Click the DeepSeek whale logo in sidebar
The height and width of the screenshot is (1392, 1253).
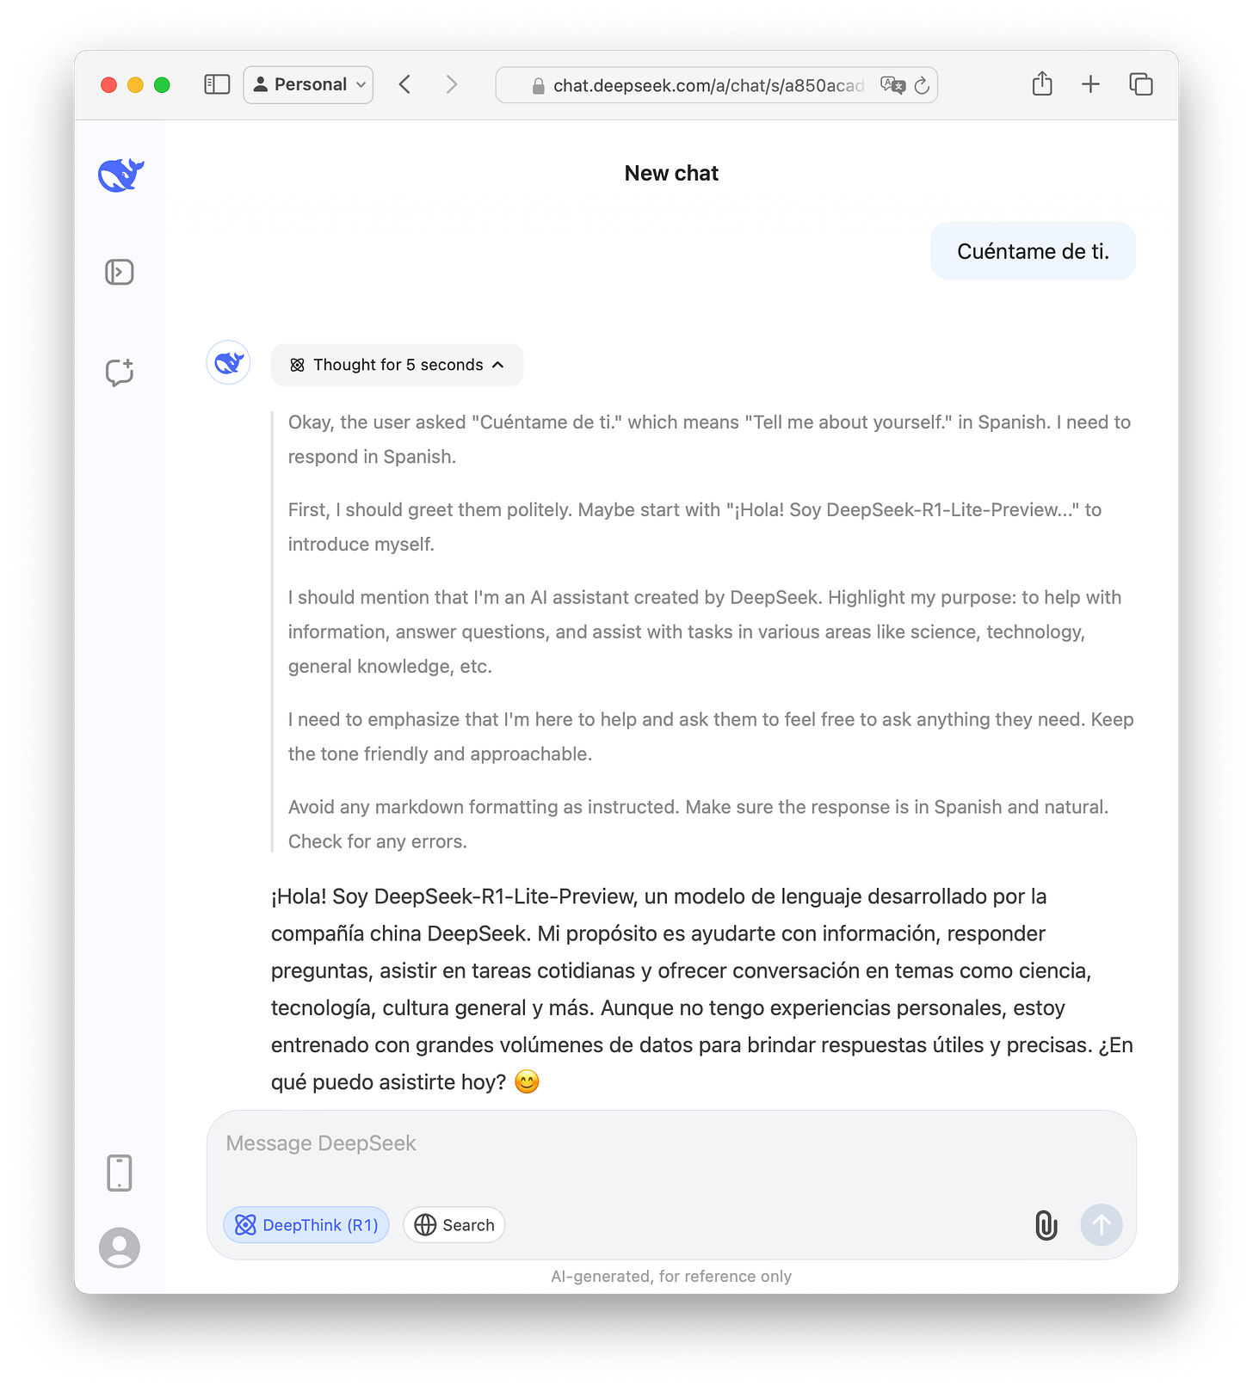click(120, 176)
